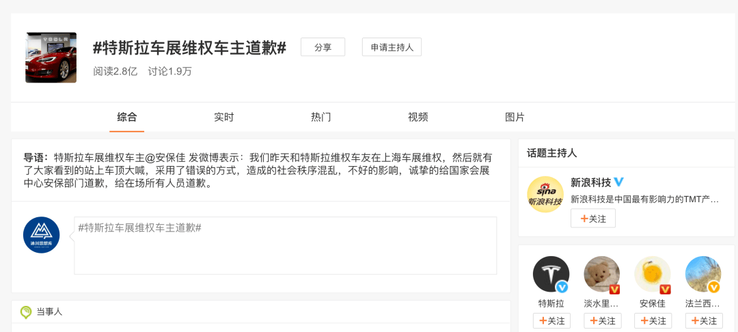738x332 pixels.
Task: Follow 新浪科技 with the 关注 button
Action: [x=593, y=218]
